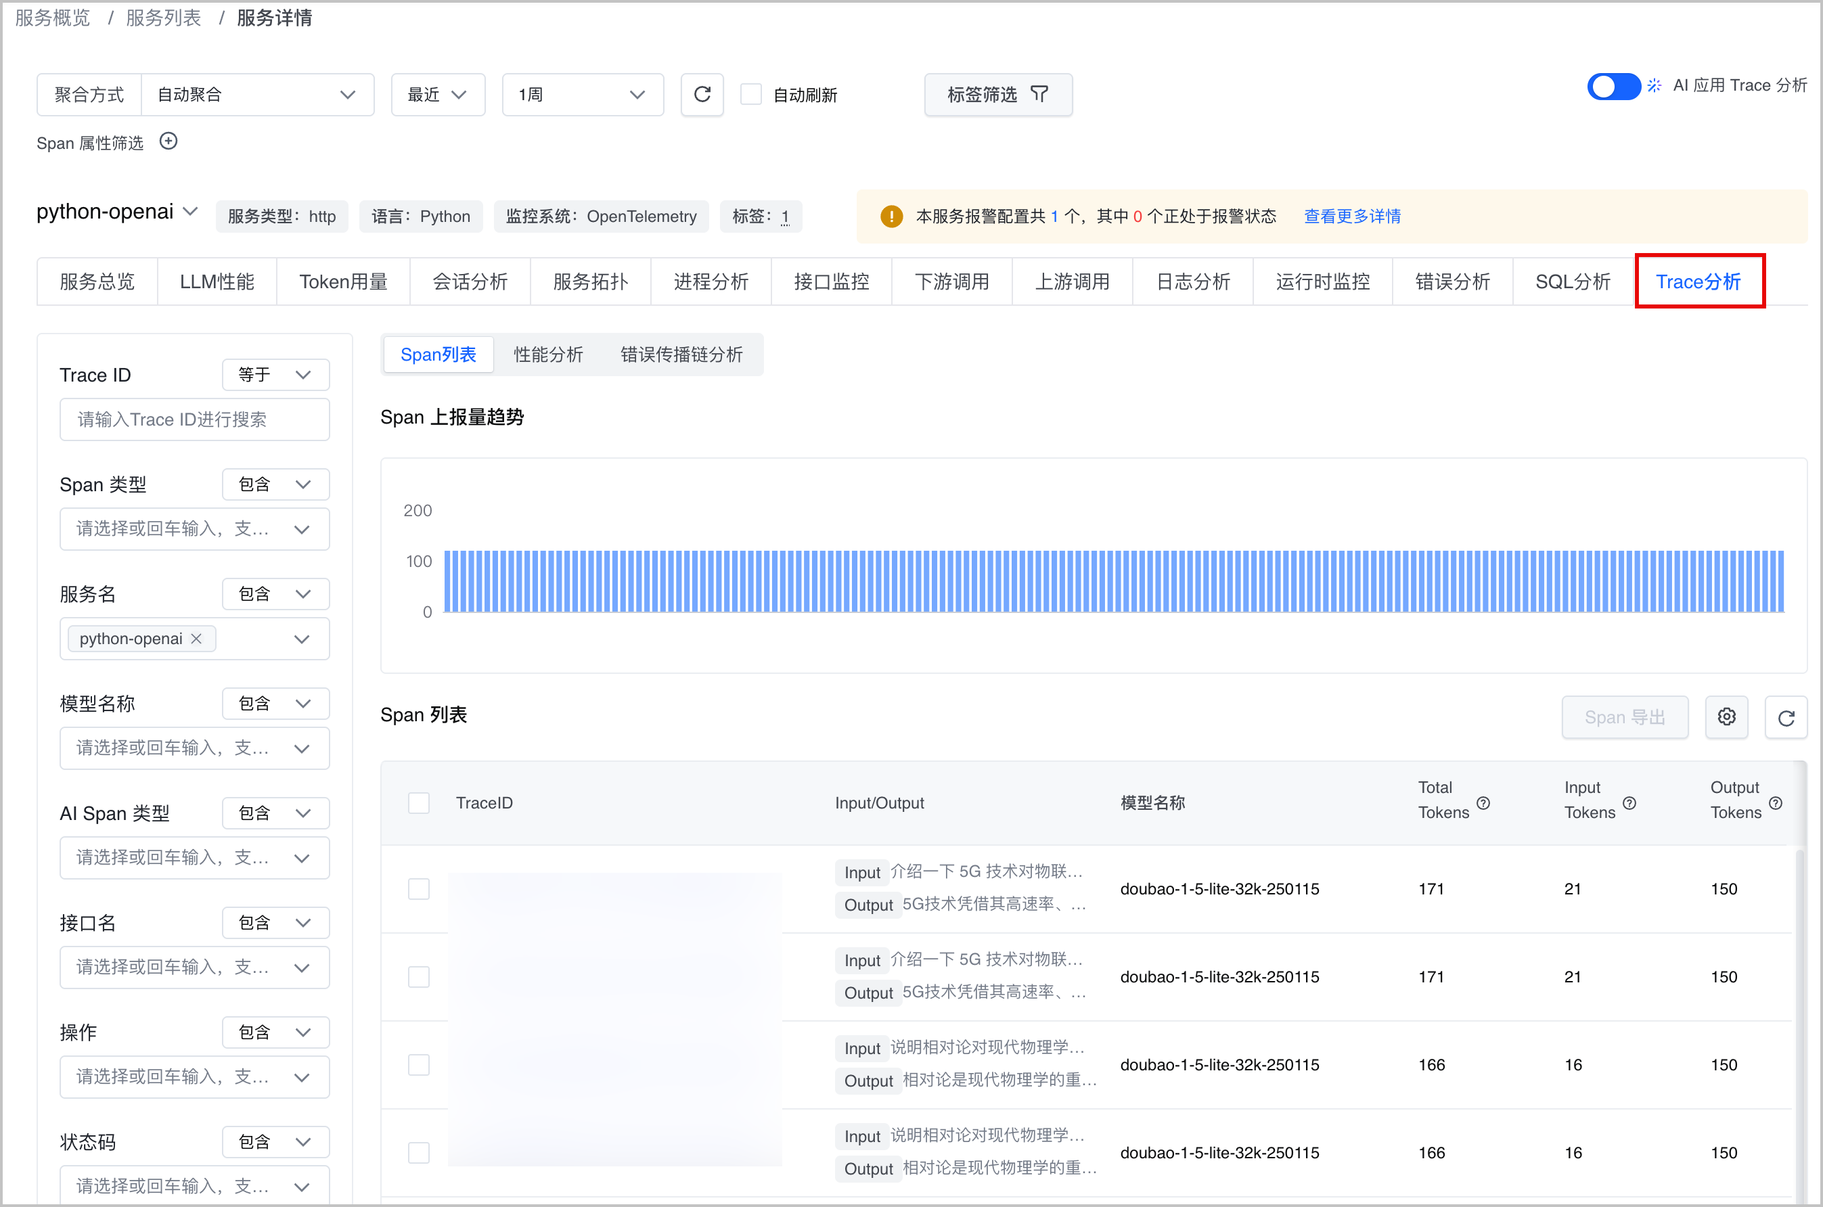Focus the Trace ID search input field

click(x=195, y=419)
